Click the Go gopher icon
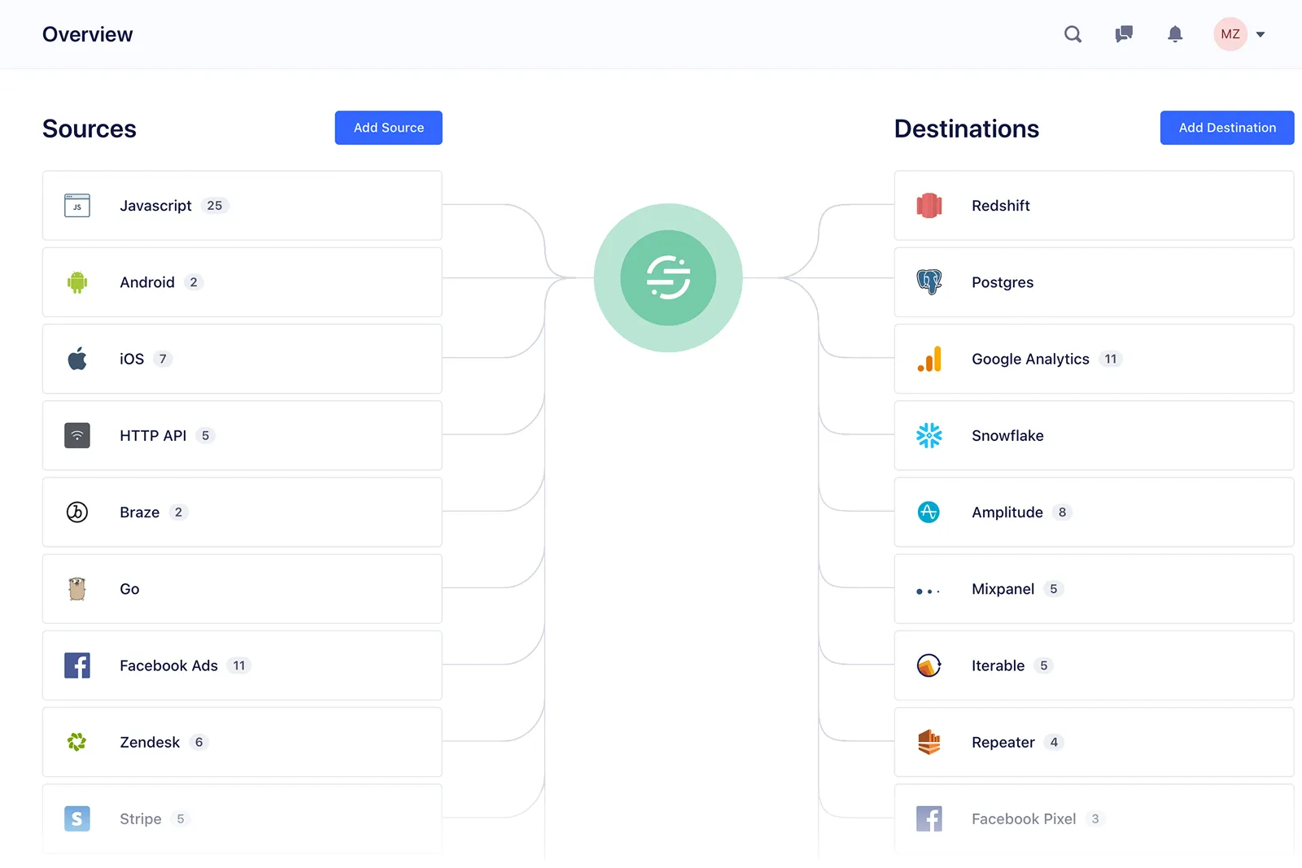The height and width of the screenshot is (868, 1302). point(77,588)
